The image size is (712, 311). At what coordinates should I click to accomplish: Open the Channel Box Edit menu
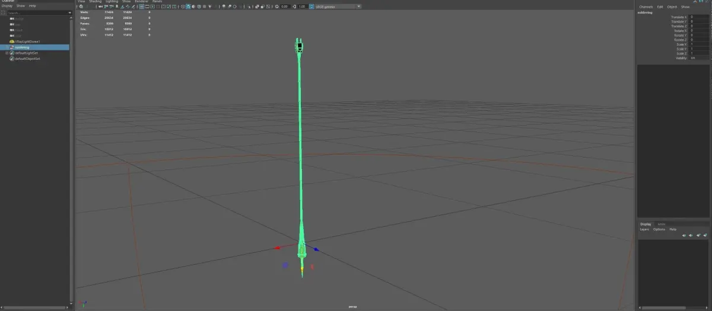click(x=660, y=7)
